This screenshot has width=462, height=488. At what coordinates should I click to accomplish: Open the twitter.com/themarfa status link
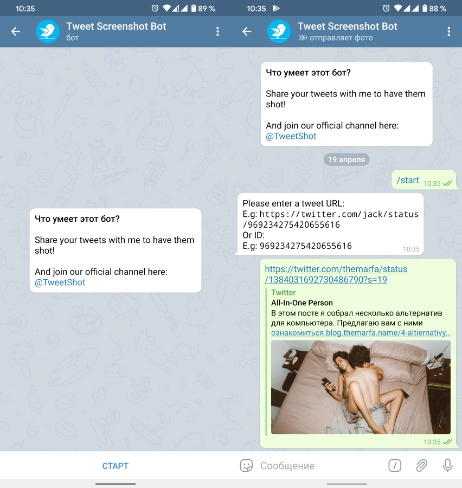click(336, 274)
